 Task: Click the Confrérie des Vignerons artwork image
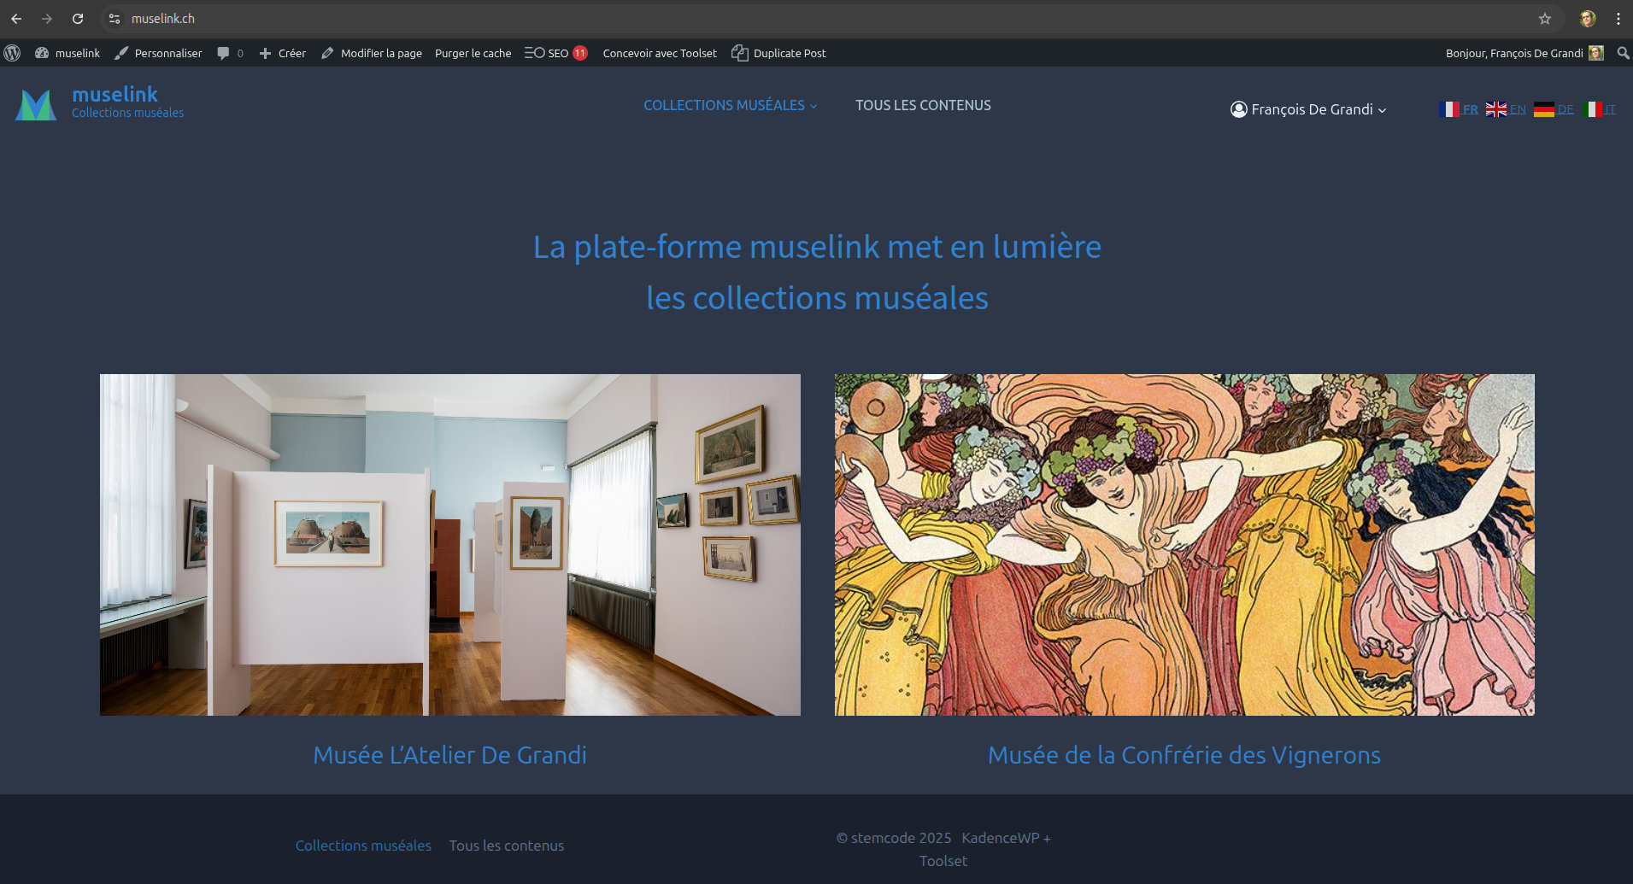pos(1184,545)
